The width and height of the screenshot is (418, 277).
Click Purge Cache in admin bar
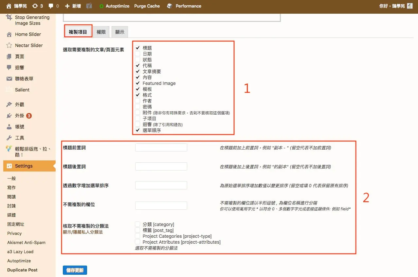[147, 6]
